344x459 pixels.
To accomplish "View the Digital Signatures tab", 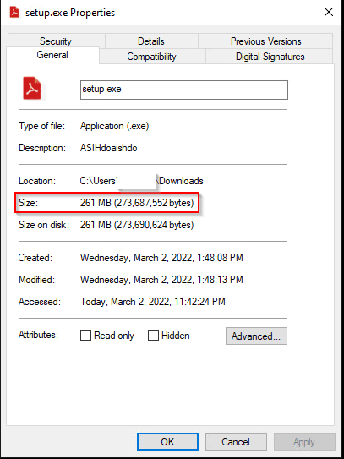I will 270,56.
